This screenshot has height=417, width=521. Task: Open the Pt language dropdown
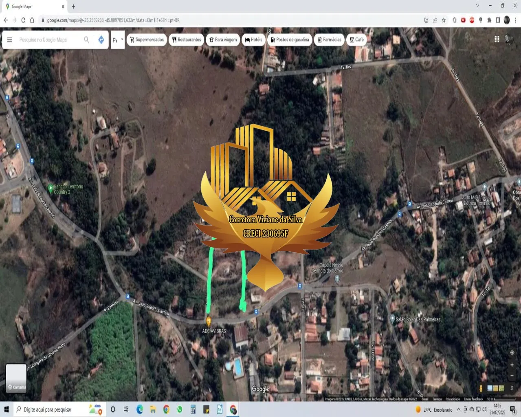click(118, 40)
